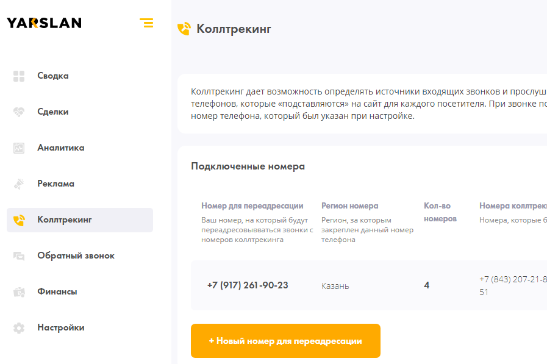Click the Обратный звонок callback icon
The height and width of the screenshot is (364, 547).
19,255
